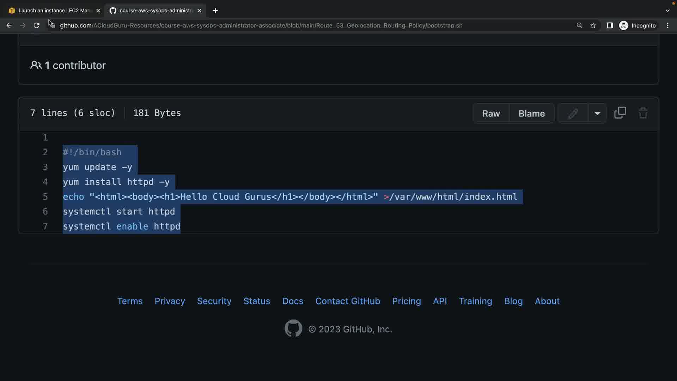Click line number 5 in the code
This screenshot has height=381, width=677.
tap(45, 196)
